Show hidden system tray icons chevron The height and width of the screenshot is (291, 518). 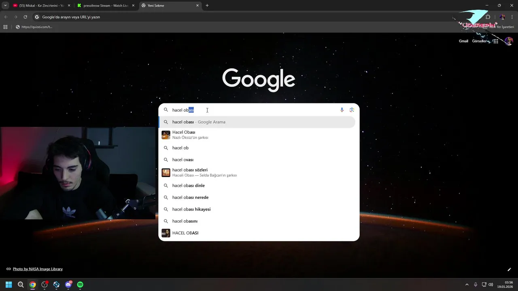pos(467,285)
